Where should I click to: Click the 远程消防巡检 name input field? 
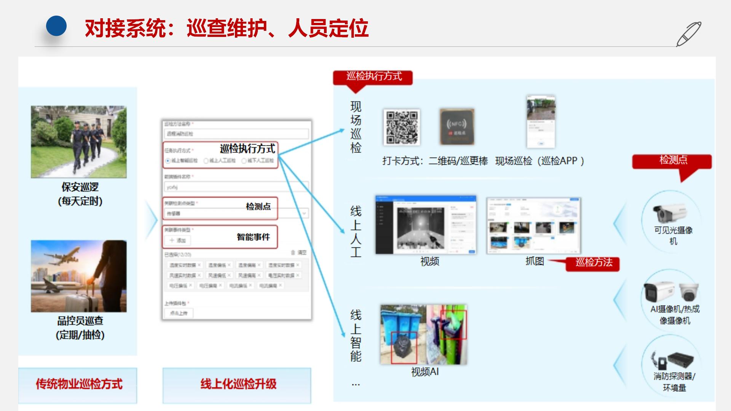(x=234, y=134)
